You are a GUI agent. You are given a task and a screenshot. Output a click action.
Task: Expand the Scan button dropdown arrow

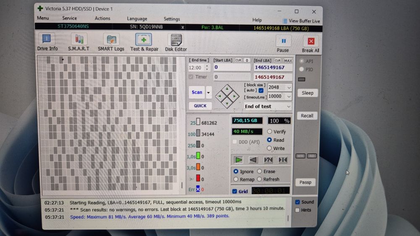pos(208,93)
